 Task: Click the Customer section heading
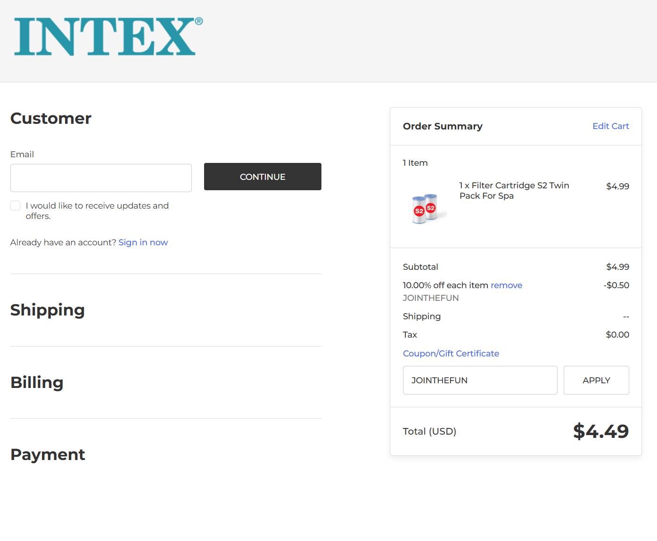click(x=50, y=119)
